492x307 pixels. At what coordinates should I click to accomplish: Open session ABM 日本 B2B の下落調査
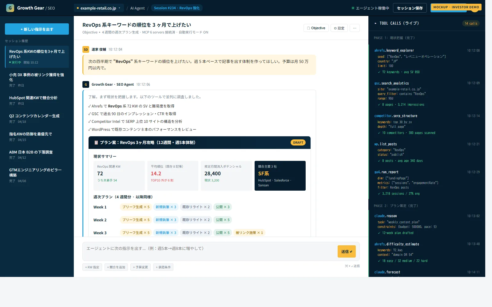click(x=37, y=155)
